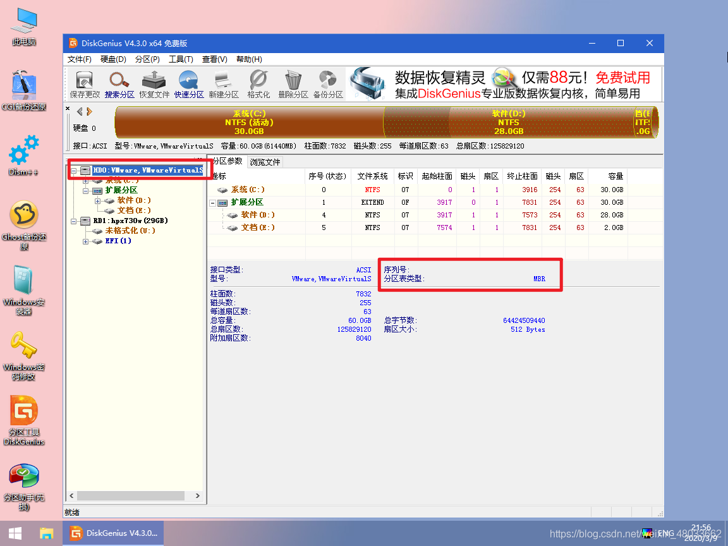Open the 文件(F) menu
Image resolution: width=728 pixels, height=546 pixels.
[x=80, y=59]
